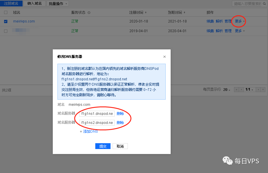
Task: Click the 2020-01-18 registration date cell
Action: point(139,21)
